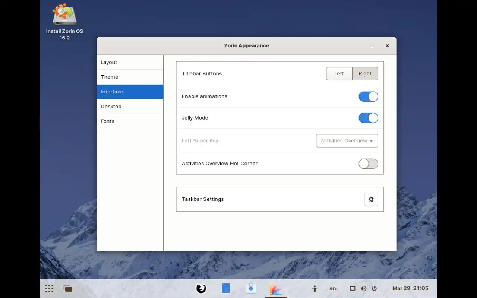Viewport: 477px width, 298px height.
Task: Click the 'Enable animations' label
Action: pyautogui.click(x=205, y=96)
